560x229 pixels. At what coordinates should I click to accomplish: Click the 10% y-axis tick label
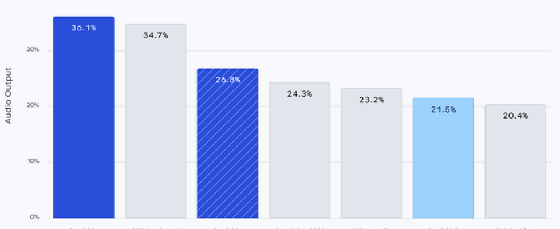(33, 161)
